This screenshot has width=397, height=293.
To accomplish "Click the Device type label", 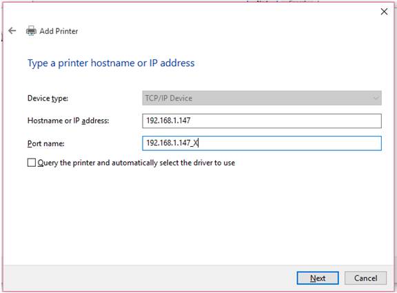I will coord(48,99).
